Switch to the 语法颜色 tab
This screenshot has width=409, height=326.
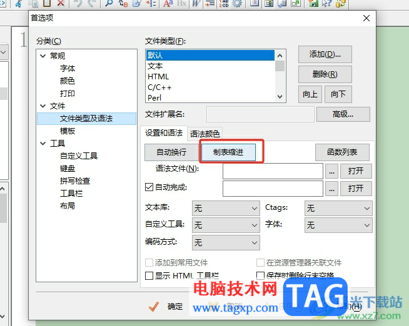[204, 134]
